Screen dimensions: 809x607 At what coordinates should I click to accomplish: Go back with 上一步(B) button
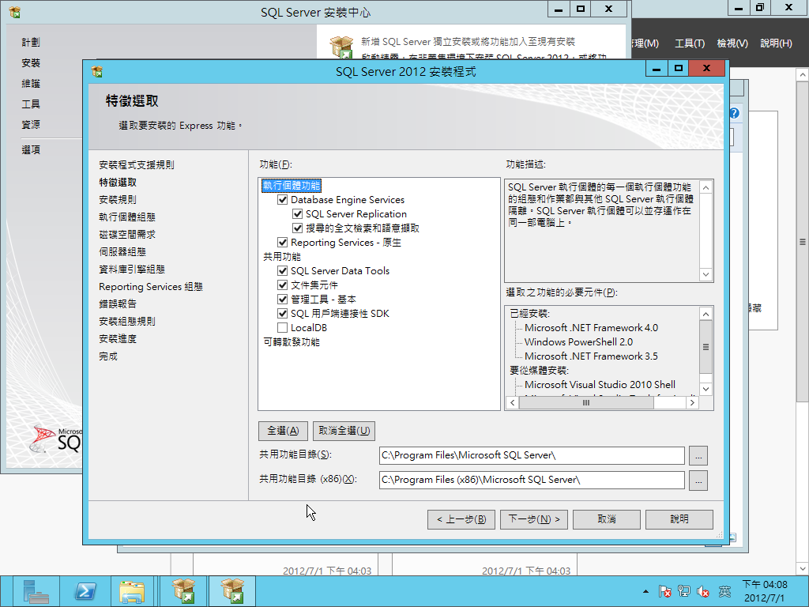pos(461,519)
